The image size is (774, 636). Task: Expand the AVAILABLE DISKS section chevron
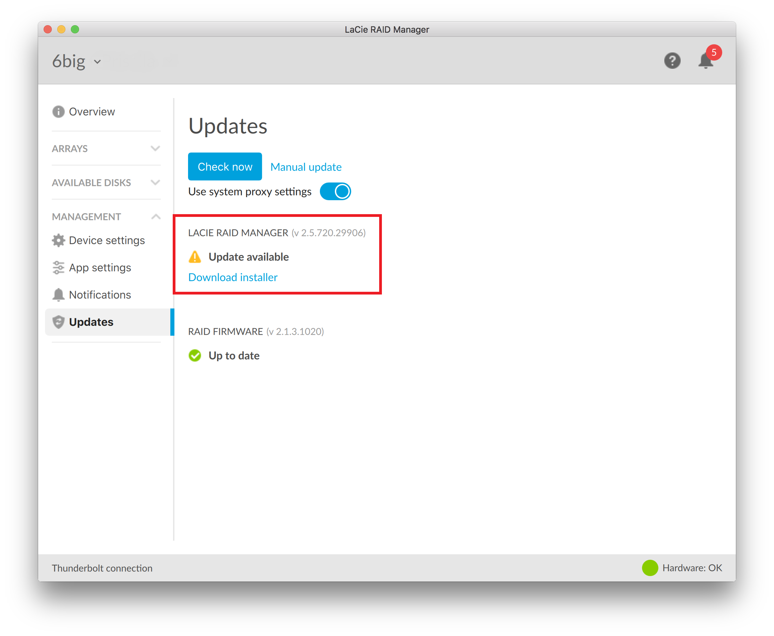tap(155, 182)
